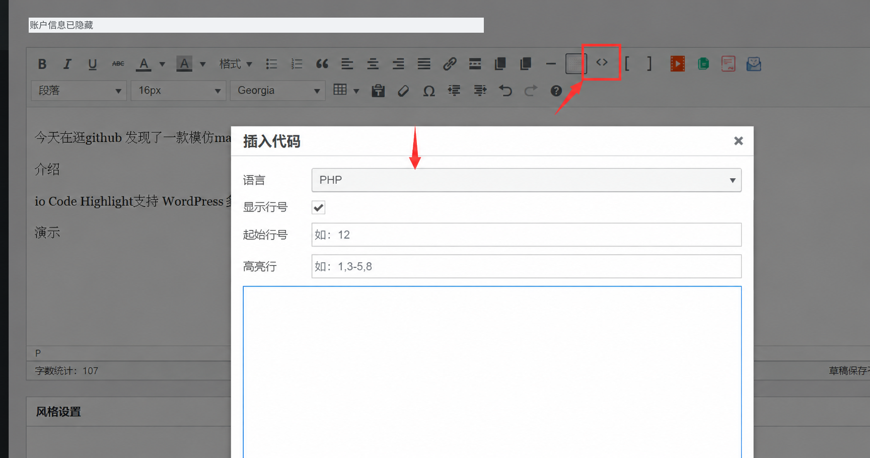Align text to the left
870x458 pixels.
[347, 64]
